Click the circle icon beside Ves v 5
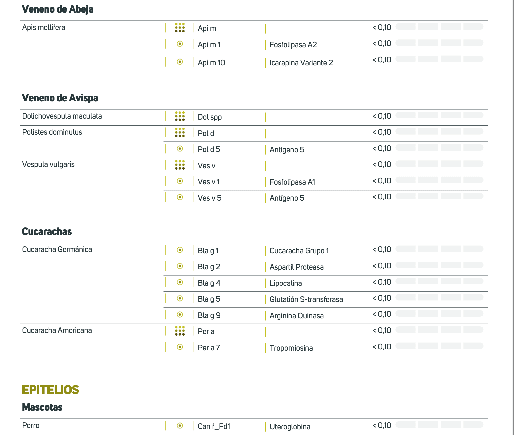The height and width of the screenshot is (435, 514). pos(180,197)
